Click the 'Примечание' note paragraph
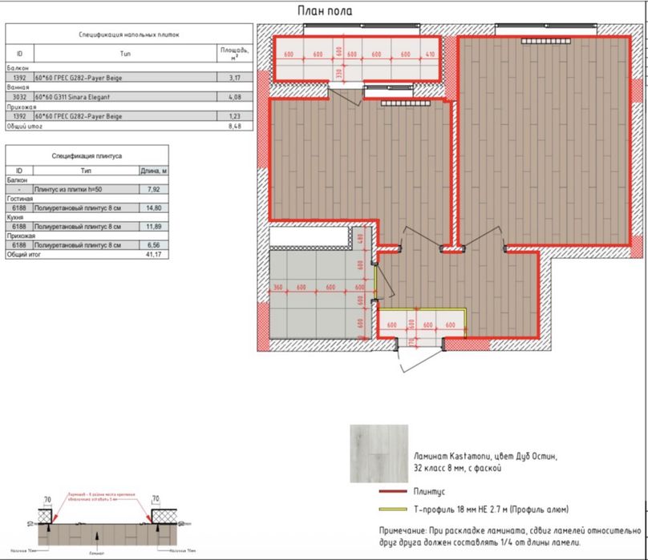The width and height of the screenshot is (648, 560). tap(510, 537)
